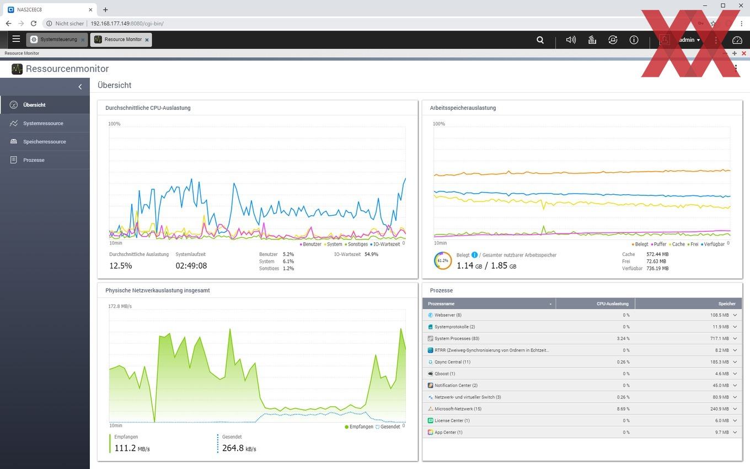The image size is (750, 469).
Task: Select Systemressource in the sidebar
Action: tap(45, 123)
